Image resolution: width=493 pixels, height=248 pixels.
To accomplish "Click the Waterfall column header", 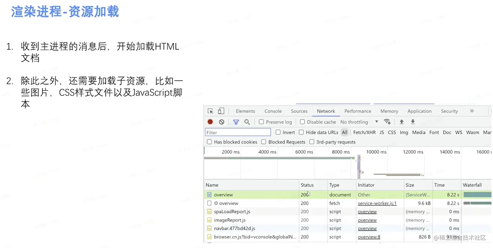I will click(x=473, y=185).
